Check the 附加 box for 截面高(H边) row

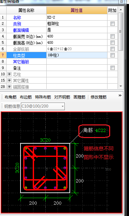pyautogui.click(x=112, y=42)
